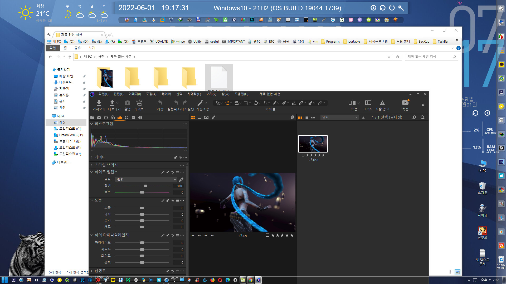The image size is (506, 284).
Task: Toggle browser sort direction triangle
Action: coord(363,117)
